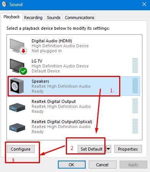Switch to the Recording tab

click(x=33, y=18)
